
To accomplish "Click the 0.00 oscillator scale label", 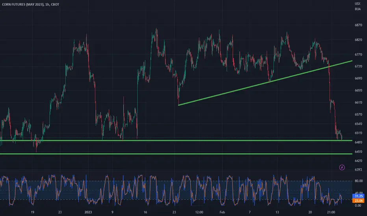I will point(358,205).
